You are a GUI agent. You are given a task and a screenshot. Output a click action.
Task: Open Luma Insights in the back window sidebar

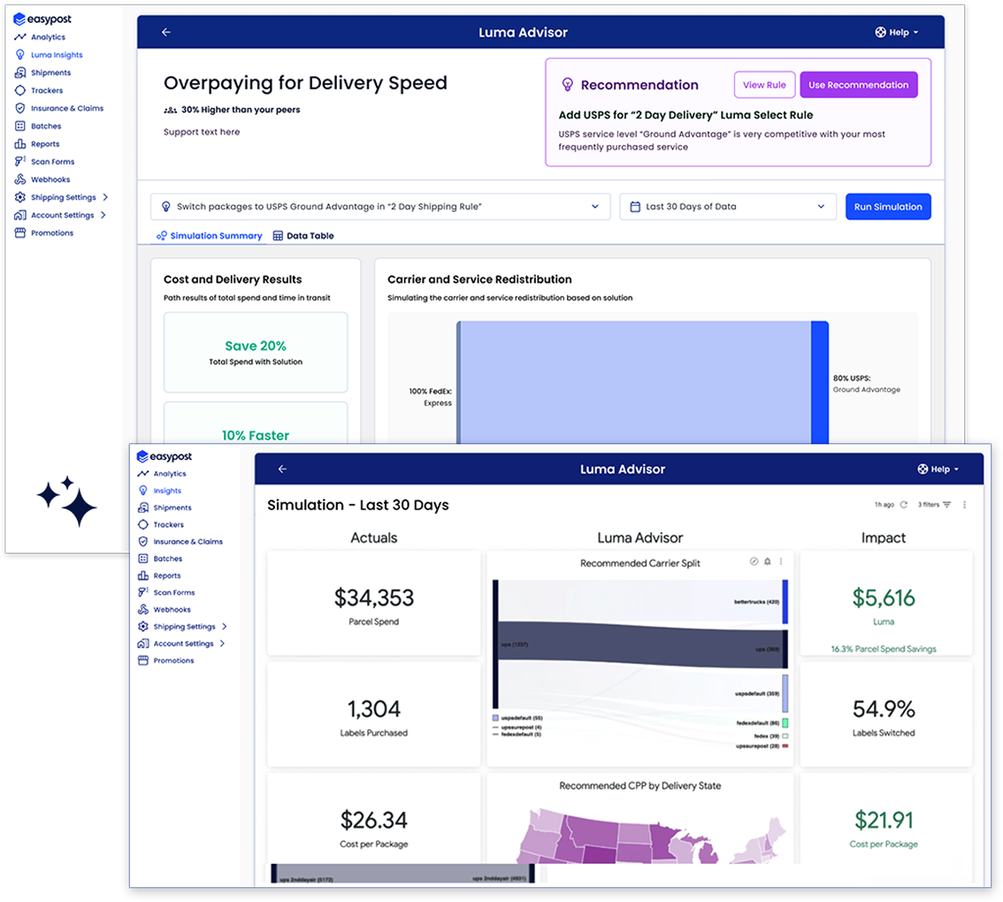pos(49,55)
